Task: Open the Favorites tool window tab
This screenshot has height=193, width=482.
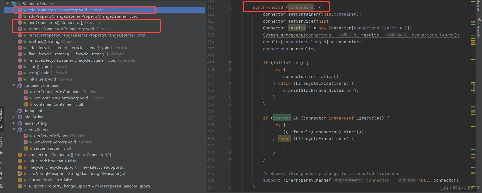Action: [x=2, y=145]
